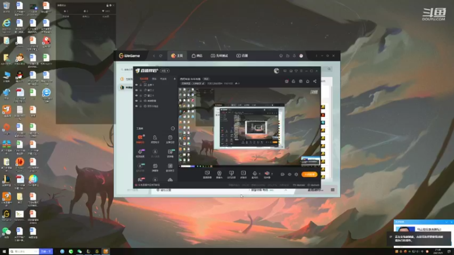Click the gift box icon with red dot
The height and width of the screenshot is (255, 454).
(x=287, y=82)
